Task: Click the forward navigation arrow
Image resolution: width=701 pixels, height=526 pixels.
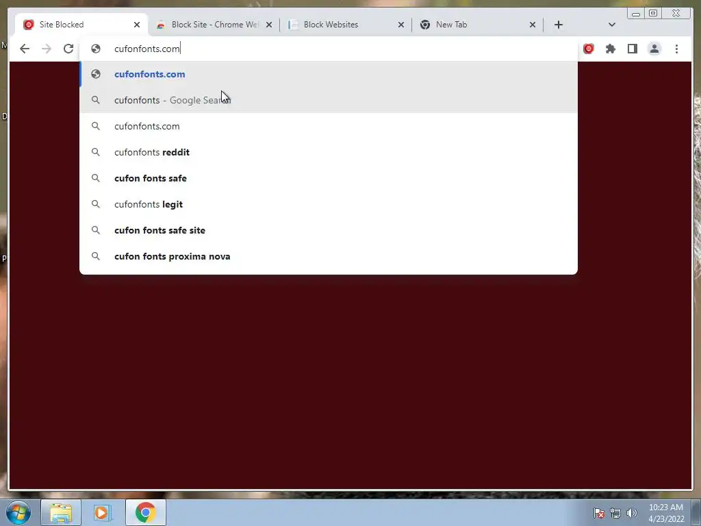Action: pos(47,49)
